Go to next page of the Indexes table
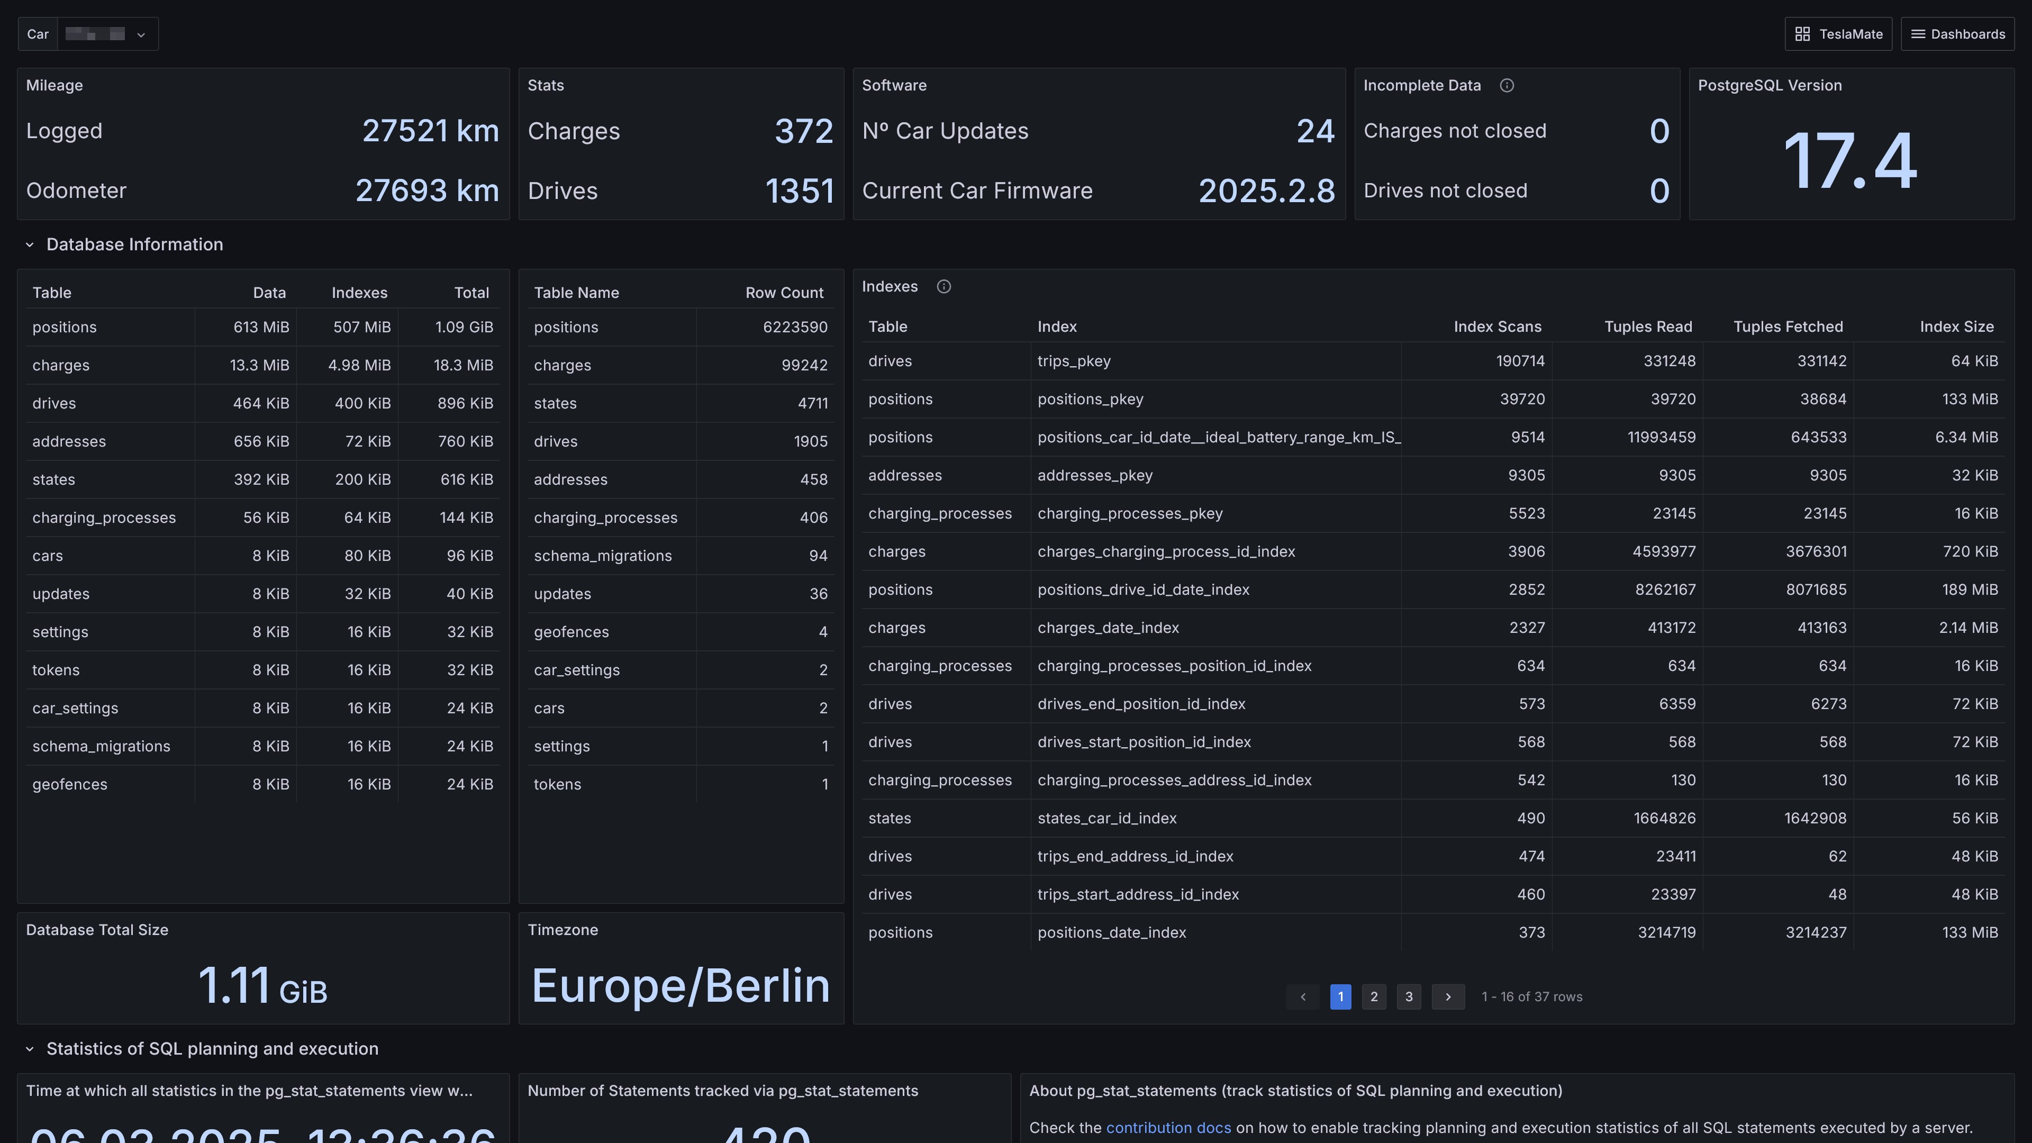2032x1143 pixels. 1447,996
